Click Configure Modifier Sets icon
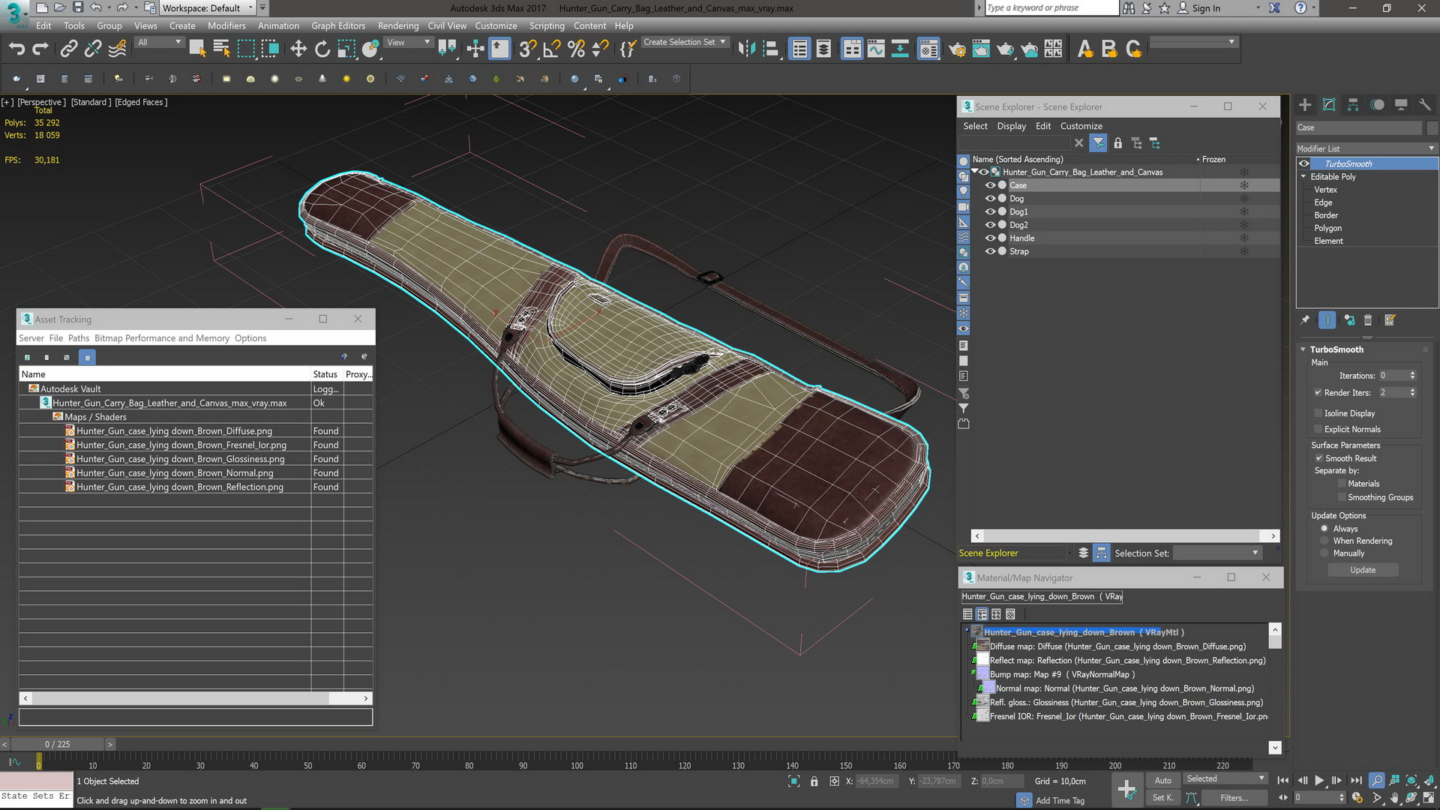Viewport: 1440px width, 810px height. pos(1390,320)
